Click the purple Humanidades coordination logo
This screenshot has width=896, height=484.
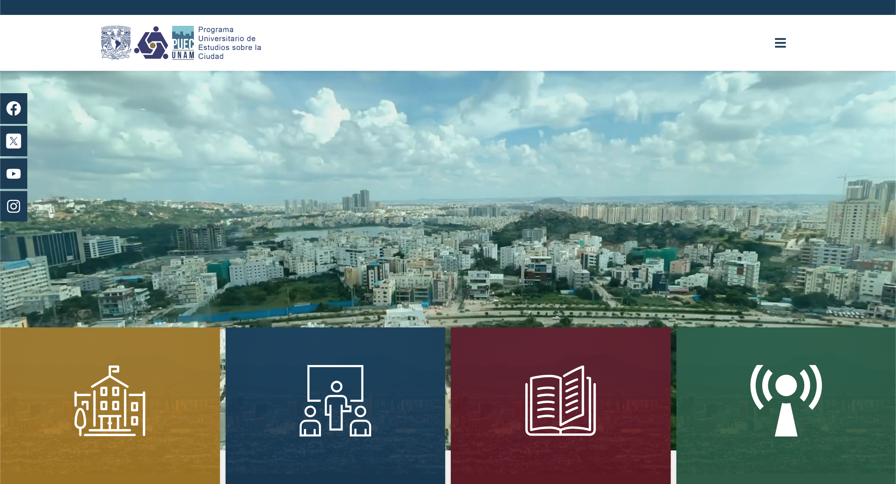[151, 42]
